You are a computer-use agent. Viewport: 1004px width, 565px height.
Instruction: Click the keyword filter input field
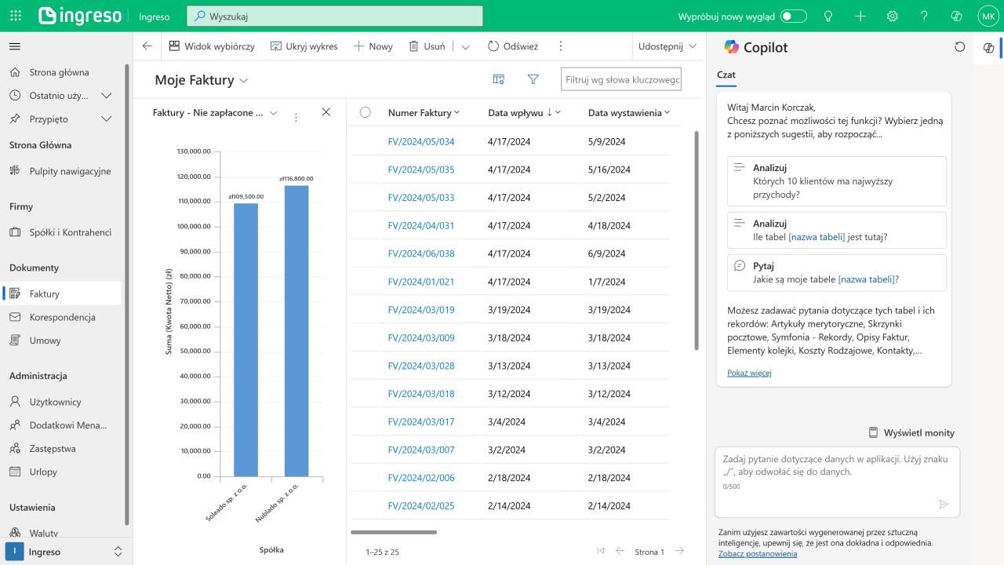[620, 79]
